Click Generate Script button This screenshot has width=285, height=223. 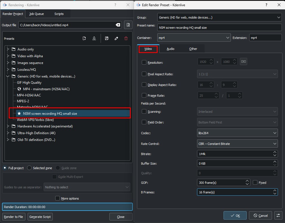click(40, 217)
